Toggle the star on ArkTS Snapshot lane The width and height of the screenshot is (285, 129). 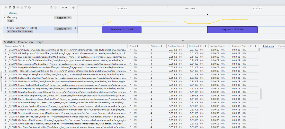tap(75, 28)
